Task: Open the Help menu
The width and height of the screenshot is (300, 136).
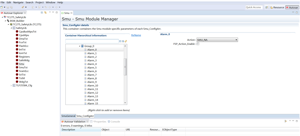Action: (60, 3)
